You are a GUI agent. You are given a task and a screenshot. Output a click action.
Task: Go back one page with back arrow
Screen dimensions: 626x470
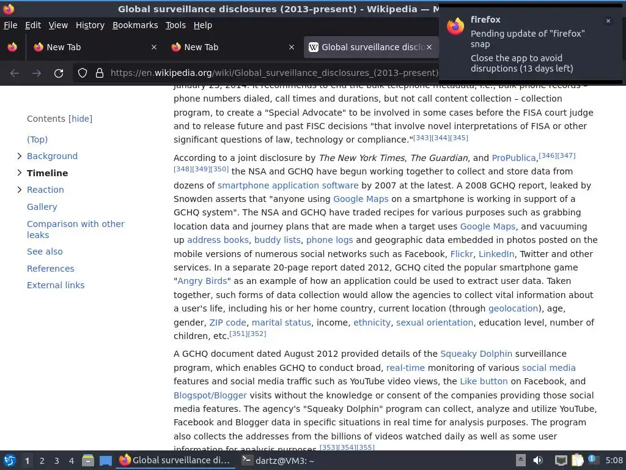tap(15, 73)
